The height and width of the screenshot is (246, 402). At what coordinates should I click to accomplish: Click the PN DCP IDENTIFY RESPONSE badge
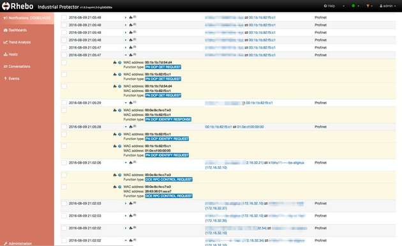pyautogui.click(x=168, y=119)
